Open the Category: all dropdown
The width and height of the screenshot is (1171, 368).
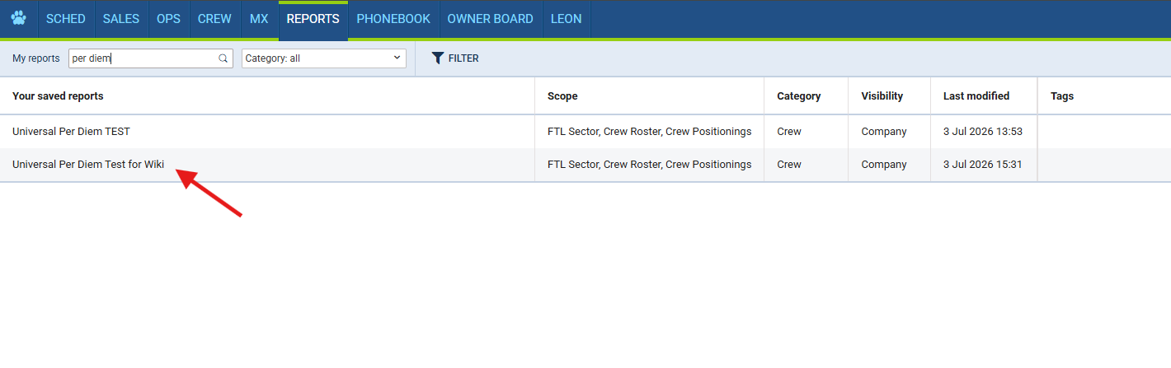[324, 58]
